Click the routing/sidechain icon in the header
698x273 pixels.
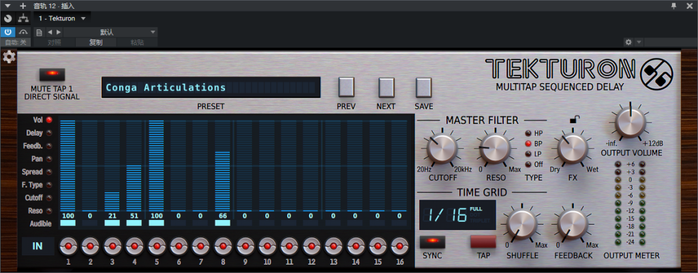pos(22,18)
